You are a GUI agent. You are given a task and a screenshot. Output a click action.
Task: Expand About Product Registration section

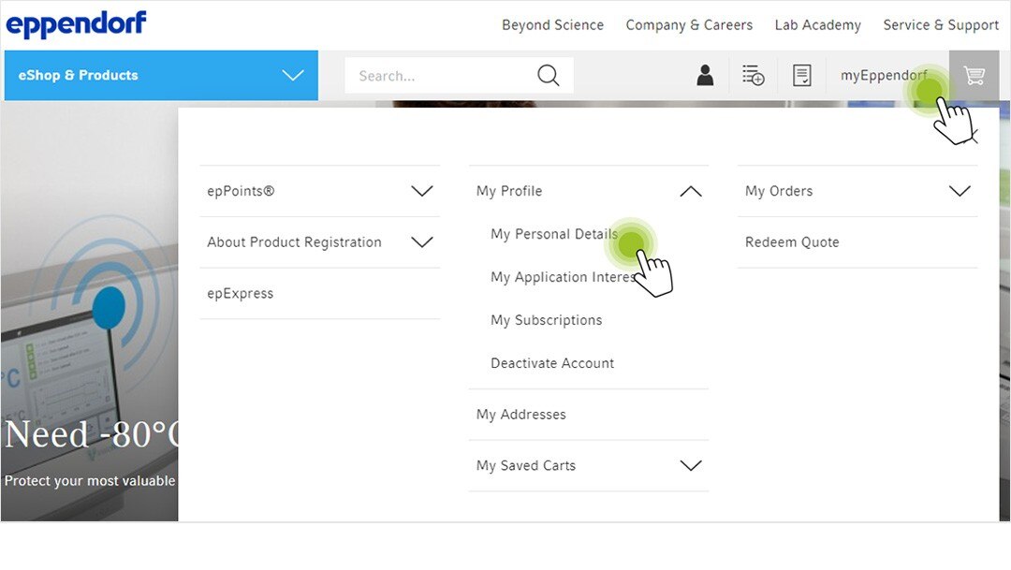[422, 242]
